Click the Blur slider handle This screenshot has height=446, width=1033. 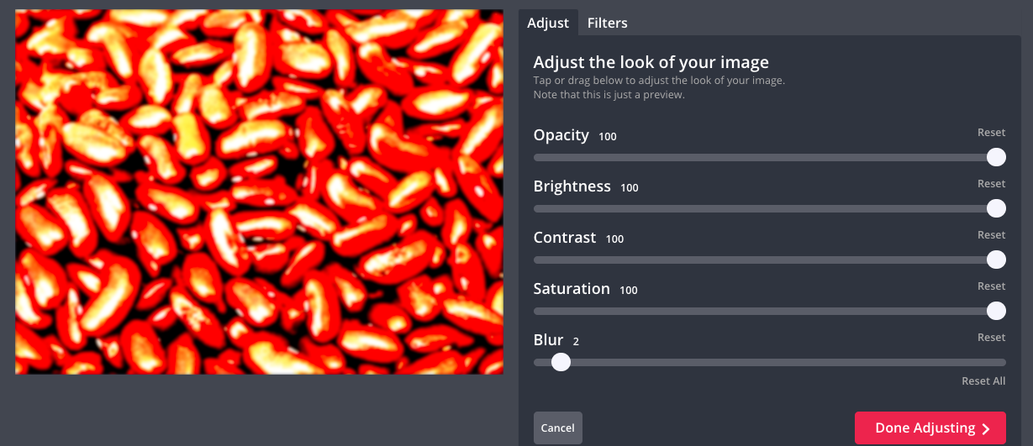561,362
